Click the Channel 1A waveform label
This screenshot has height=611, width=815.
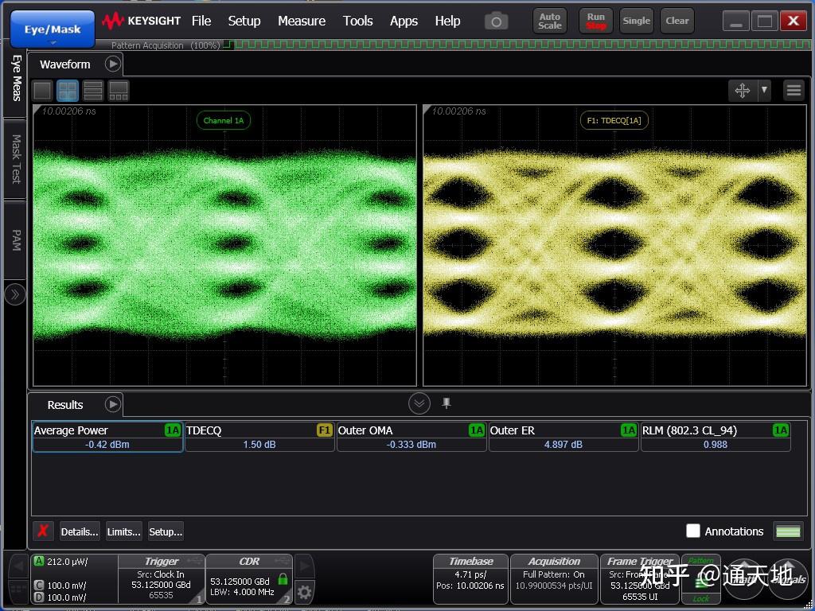[x=224, y=121]
